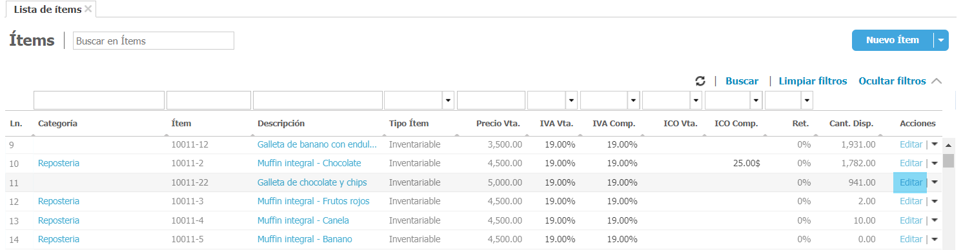Open actions arrow for row 10
Screen dimensions: 963x250
point(935,163)
